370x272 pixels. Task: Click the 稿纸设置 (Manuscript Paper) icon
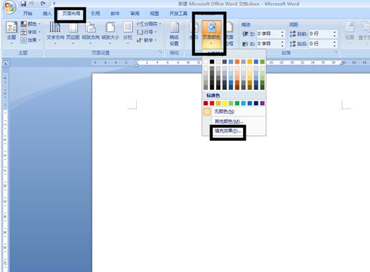point(174,34)
